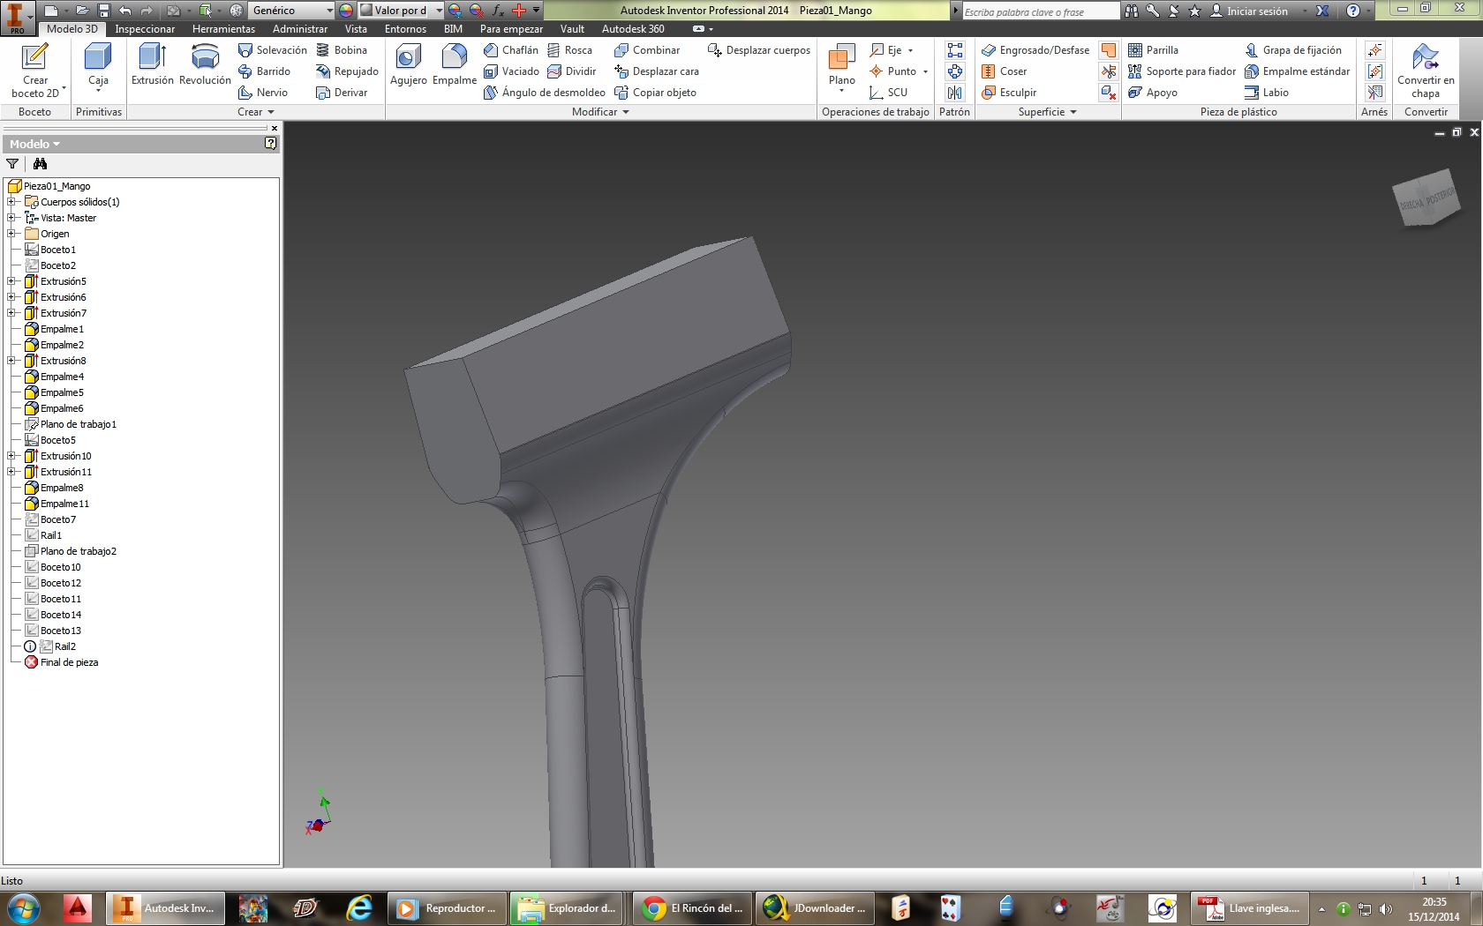Image resolution: width=1483 pixels, height=926 pixels.
Task: Open the model browser filter icon
Action: click(x=12, y=164)
